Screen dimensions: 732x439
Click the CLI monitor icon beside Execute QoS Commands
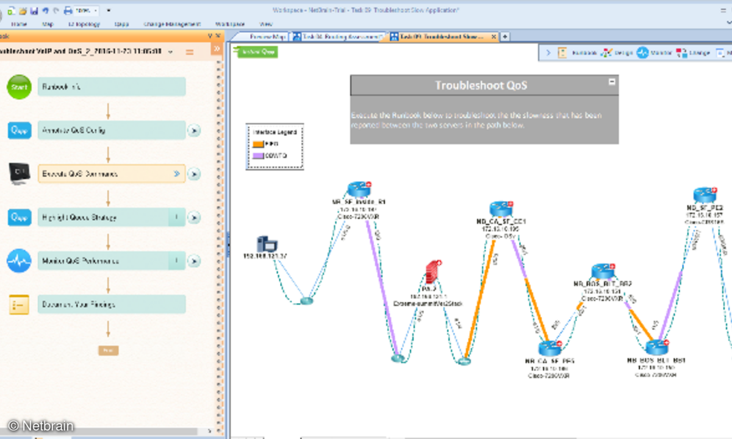[19, 174]
